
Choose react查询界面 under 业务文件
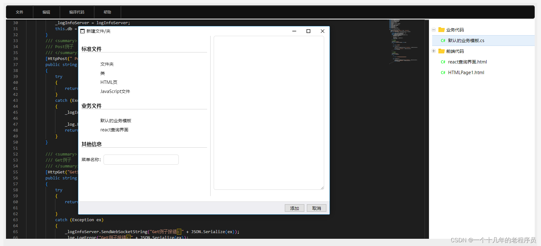tap(114, 130)
